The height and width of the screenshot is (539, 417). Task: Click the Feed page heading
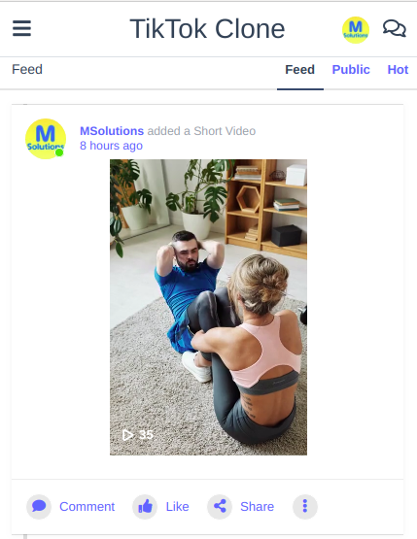click(x=27, y=69)
